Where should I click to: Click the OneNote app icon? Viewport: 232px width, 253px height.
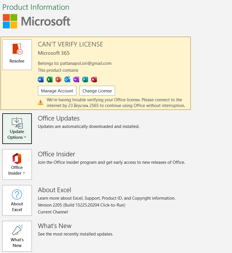pos(76,79)
